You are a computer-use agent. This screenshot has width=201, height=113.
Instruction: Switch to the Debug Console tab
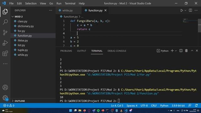point(117,51)
